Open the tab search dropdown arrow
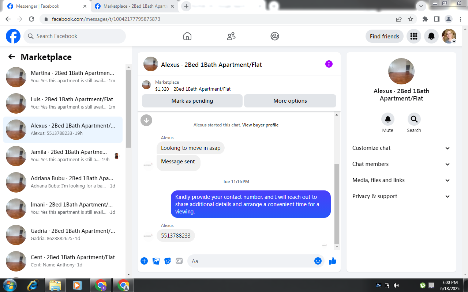Screen dimensions: 468x292 (421, 6)
